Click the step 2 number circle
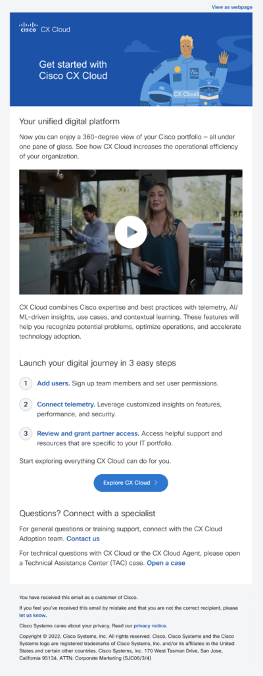This screenshot has height=676, width=263. [26, 405]
